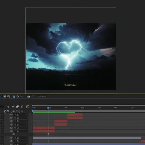The width and height of the screenshot is (145, 145).
Task: Enable frame blending for the composition
Action: [17, 106]
